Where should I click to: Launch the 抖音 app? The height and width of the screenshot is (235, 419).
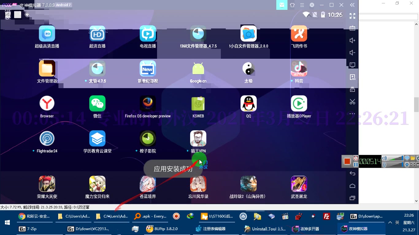tap(299, 68)
